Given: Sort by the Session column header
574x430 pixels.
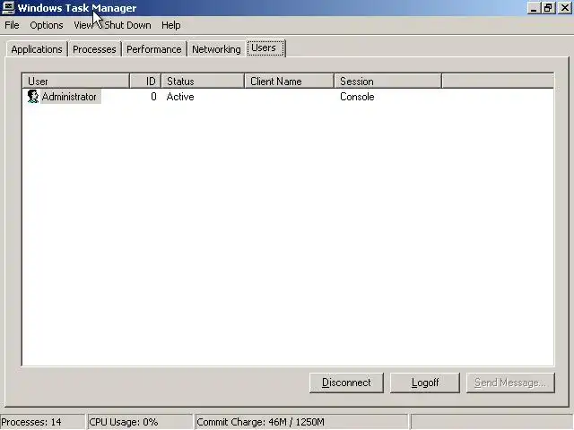Looking at the screenshot, I should tap(388, 82).
